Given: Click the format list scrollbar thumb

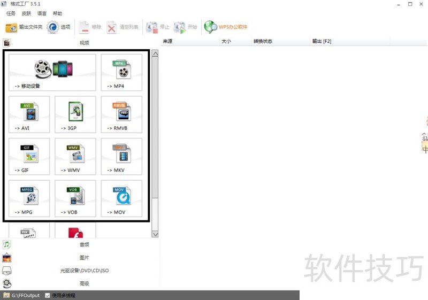Looking at the screenshot, I should pos(155,127).
